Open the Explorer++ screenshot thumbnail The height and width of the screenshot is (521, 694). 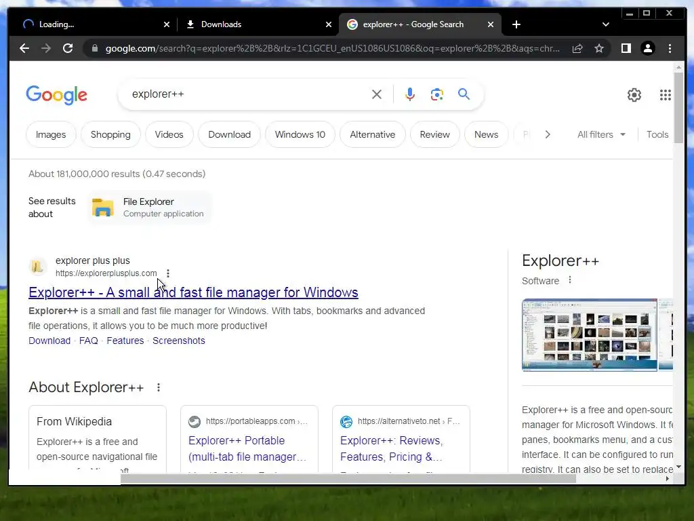590,335
